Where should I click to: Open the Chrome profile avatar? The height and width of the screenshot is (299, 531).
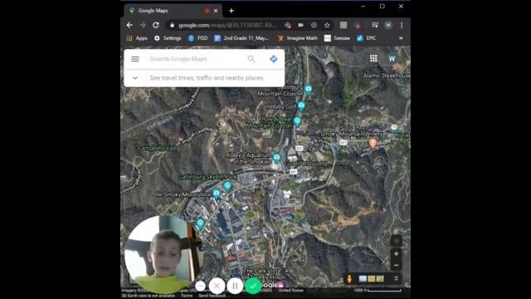coord(388,25)
